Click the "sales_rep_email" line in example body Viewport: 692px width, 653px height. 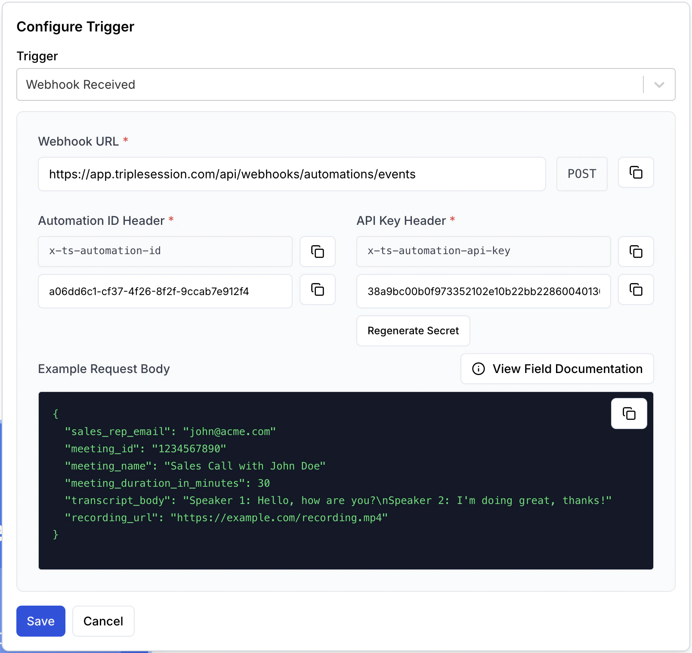pyautogui.click(x=170, y=432)
